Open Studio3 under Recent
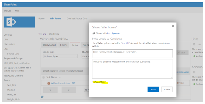The height and width of the screenshot is (104, 205). (11, 90)
